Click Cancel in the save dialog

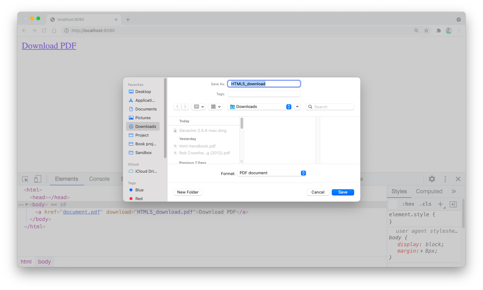point(318,192)
